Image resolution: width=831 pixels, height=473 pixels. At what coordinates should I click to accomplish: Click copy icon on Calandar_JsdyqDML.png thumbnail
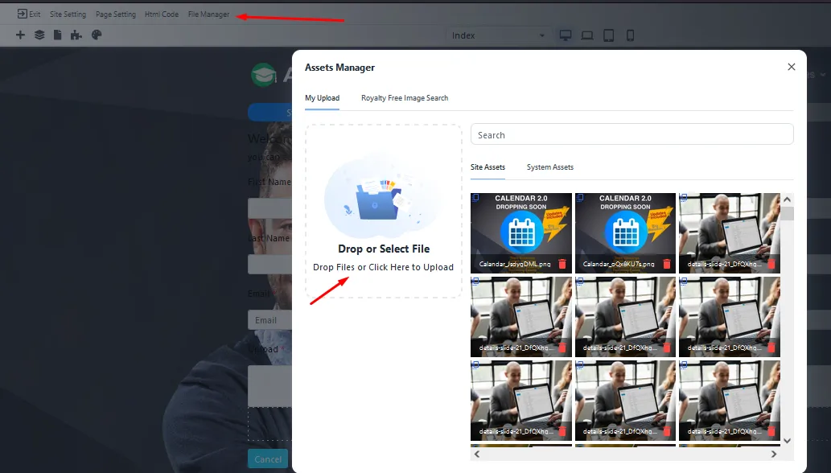coord(475,198)
